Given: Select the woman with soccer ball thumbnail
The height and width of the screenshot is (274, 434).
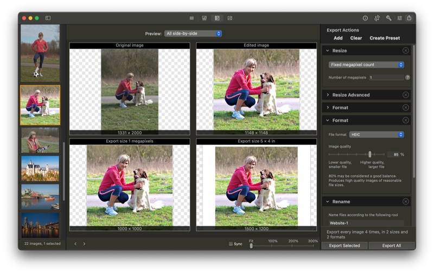Looking at the screenshot, I should coord(40,53).
